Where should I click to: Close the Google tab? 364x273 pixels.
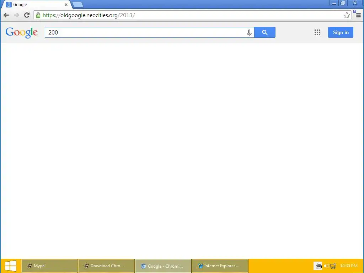[x=66, y=5]
